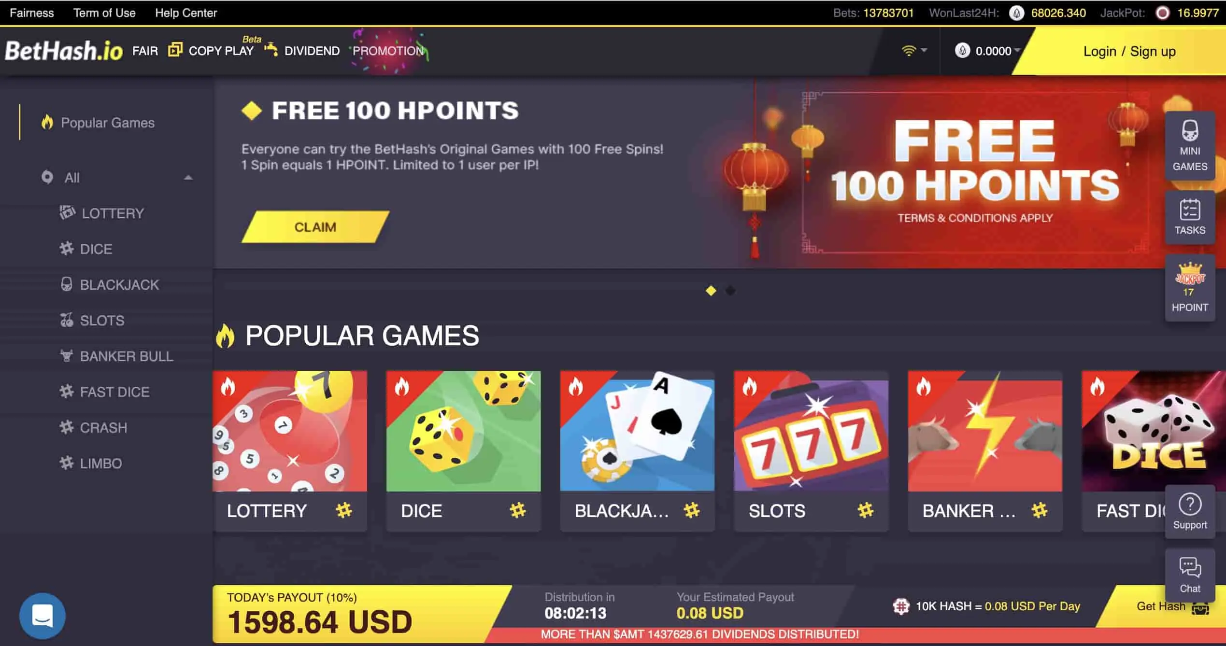Click Login / Sign up button
1226x646 pixels.
coord(1129,51)
